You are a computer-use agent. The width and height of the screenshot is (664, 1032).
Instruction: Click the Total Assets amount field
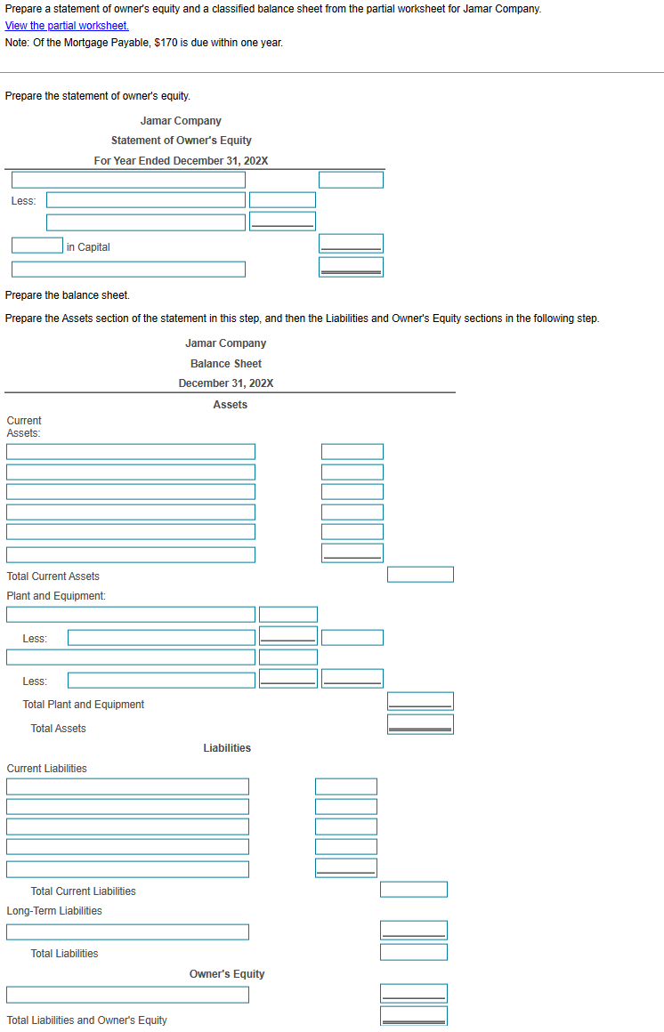(x=419, y=724)
